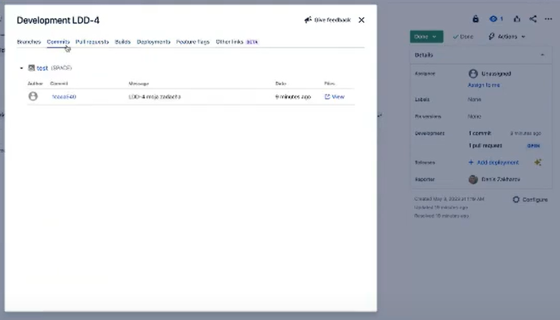Viewport: 560px width, 320px height.
Task: Open the restrict access lock icon
Action: [x=476, y=19]
